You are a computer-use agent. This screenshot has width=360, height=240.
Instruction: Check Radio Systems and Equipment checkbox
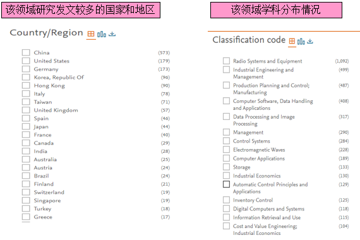click(x=226, y=61)
